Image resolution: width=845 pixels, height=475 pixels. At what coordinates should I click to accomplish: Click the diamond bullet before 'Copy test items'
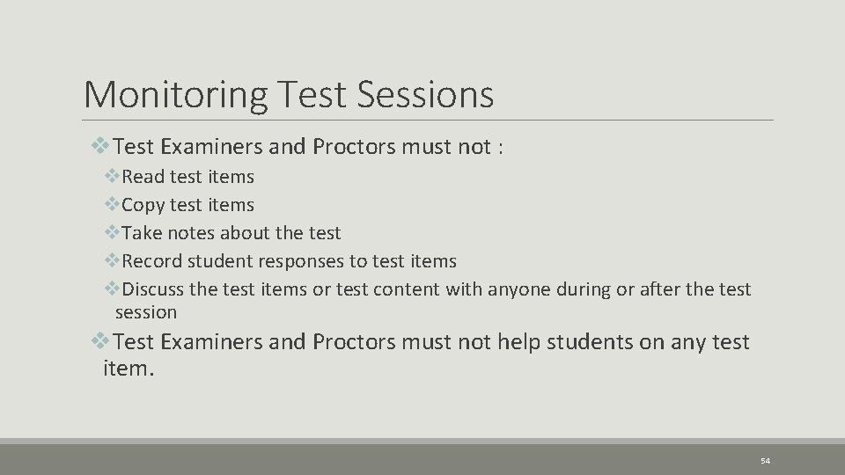coord(112,205)
